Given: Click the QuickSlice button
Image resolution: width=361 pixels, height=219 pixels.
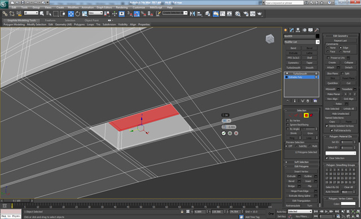Looking at the screenshot, I should (332, 83).
